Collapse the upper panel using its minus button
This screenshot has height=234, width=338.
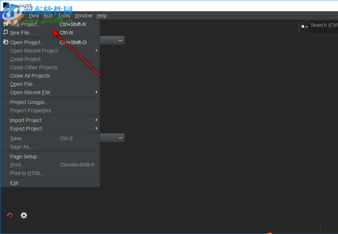(x=121, y=40)
